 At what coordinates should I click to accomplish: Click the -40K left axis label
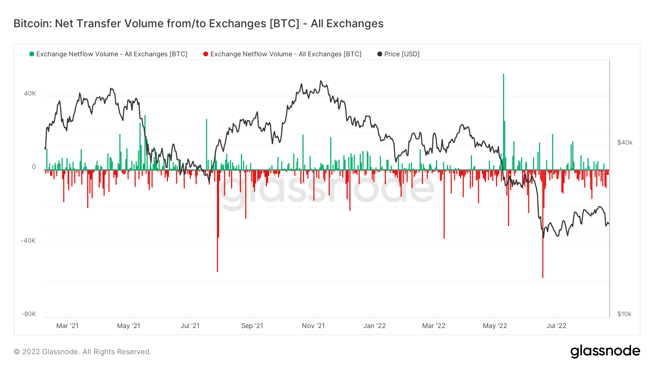[x=28, y=240]
